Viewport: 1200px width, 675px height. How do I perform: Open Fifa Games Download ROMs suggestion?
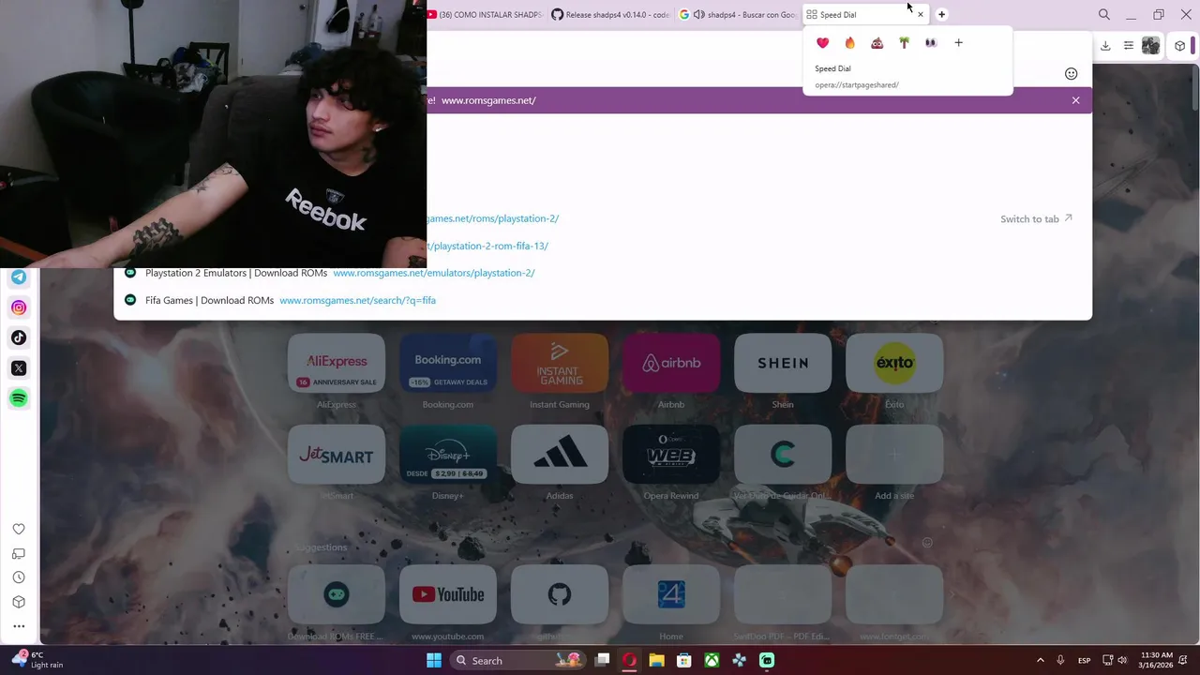[603, 300]
